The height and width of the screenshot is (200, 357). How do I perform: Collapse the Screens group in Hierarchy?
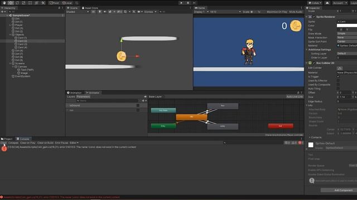pyautogui.click(x=10, y=63)
